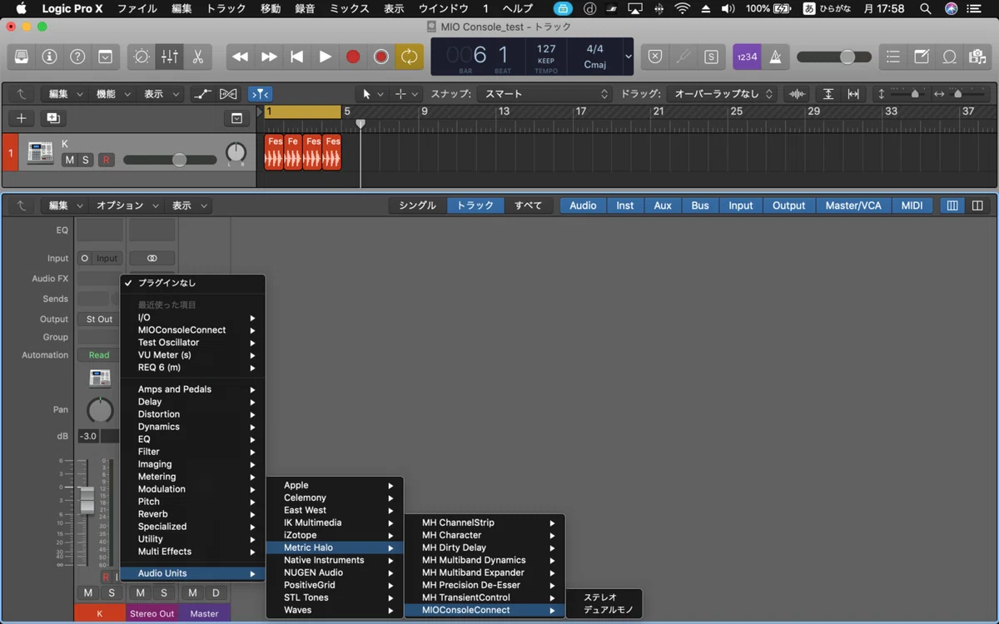This screenshot has width=999, height=624.
Task: Mute track K in track header
Action: pos(69,160)
